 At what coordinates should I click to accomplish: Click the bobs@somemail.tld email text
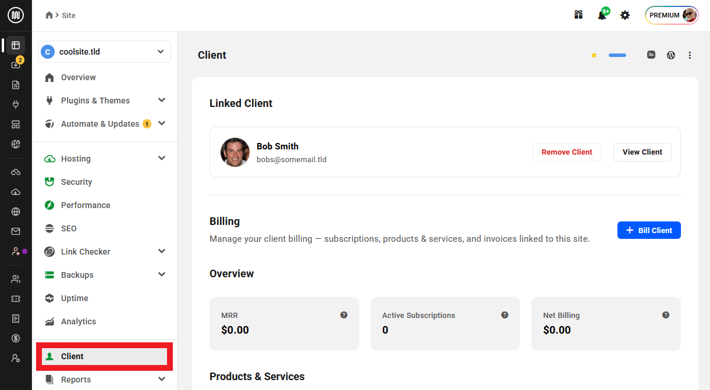(x=292, y=159)
